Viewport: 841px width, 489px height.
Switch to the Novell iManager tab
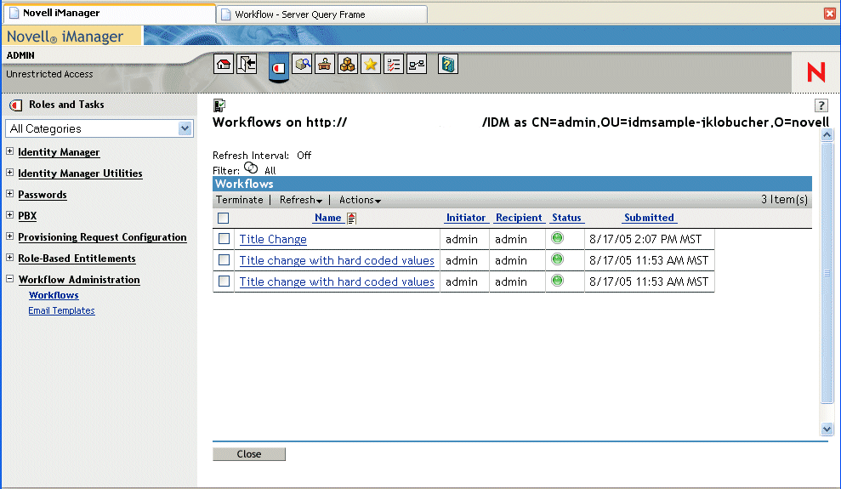(x=110, y=14)
